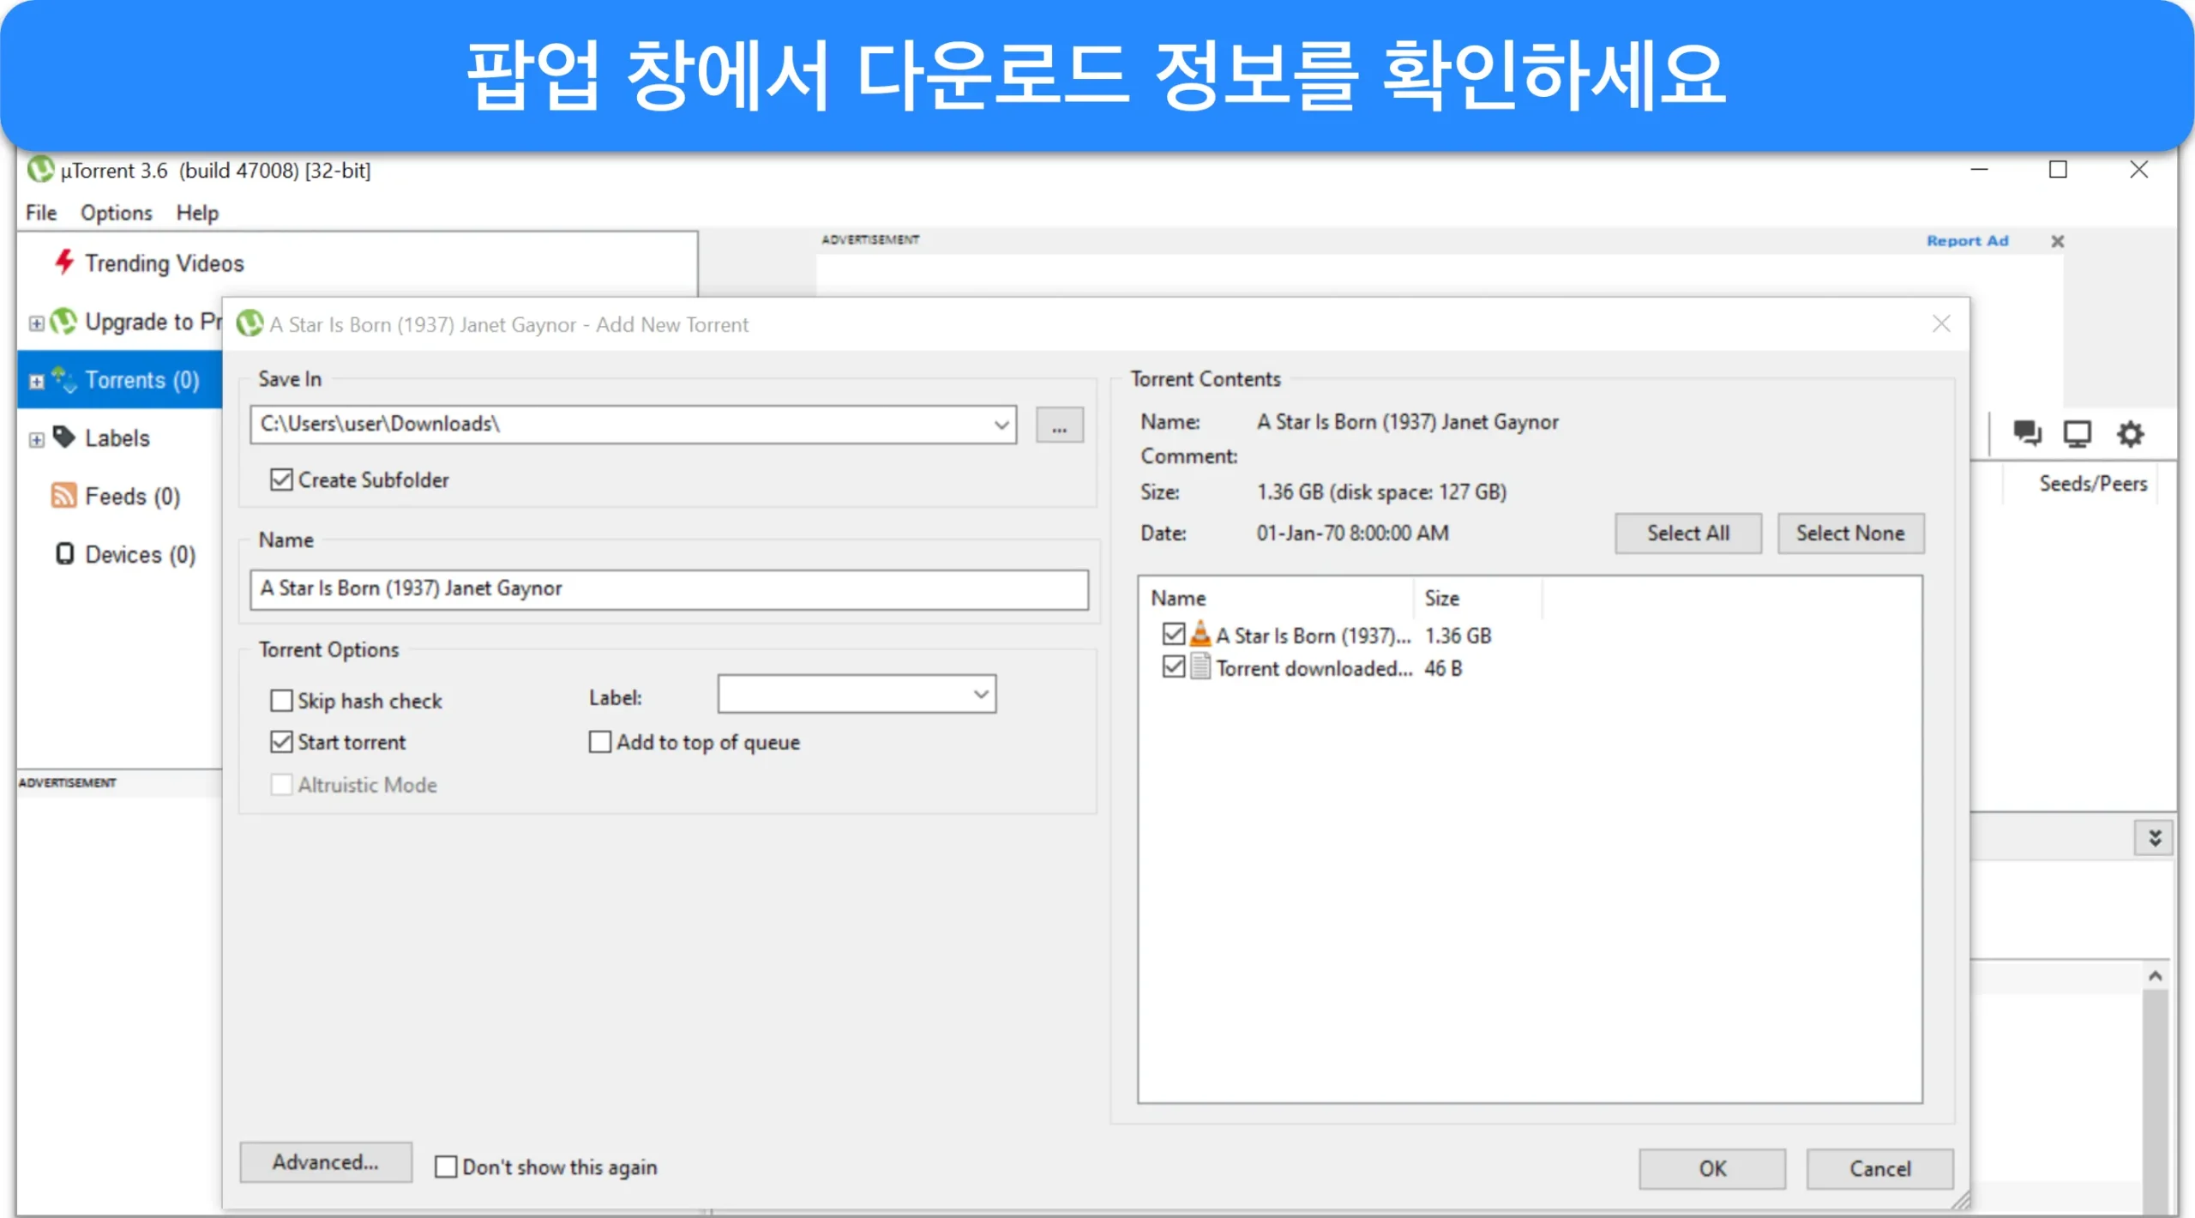This screenshot has height=1218, width=2195.
Task: Select Devices (0) in sidebar
Action: tap(140, 554)
